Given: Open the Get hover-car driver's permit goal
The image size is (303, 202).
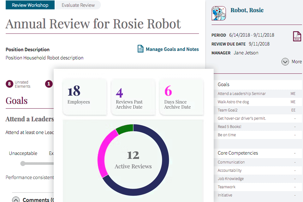Looking at the screenshot, I should click(x=242, y=118).
